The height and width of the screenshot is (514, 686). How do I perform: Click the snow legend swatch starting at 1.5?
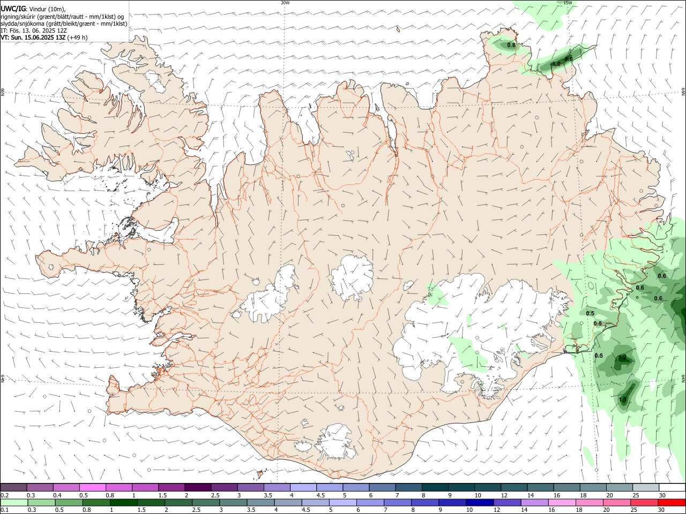pyautogui.click(x=171, y=488)
